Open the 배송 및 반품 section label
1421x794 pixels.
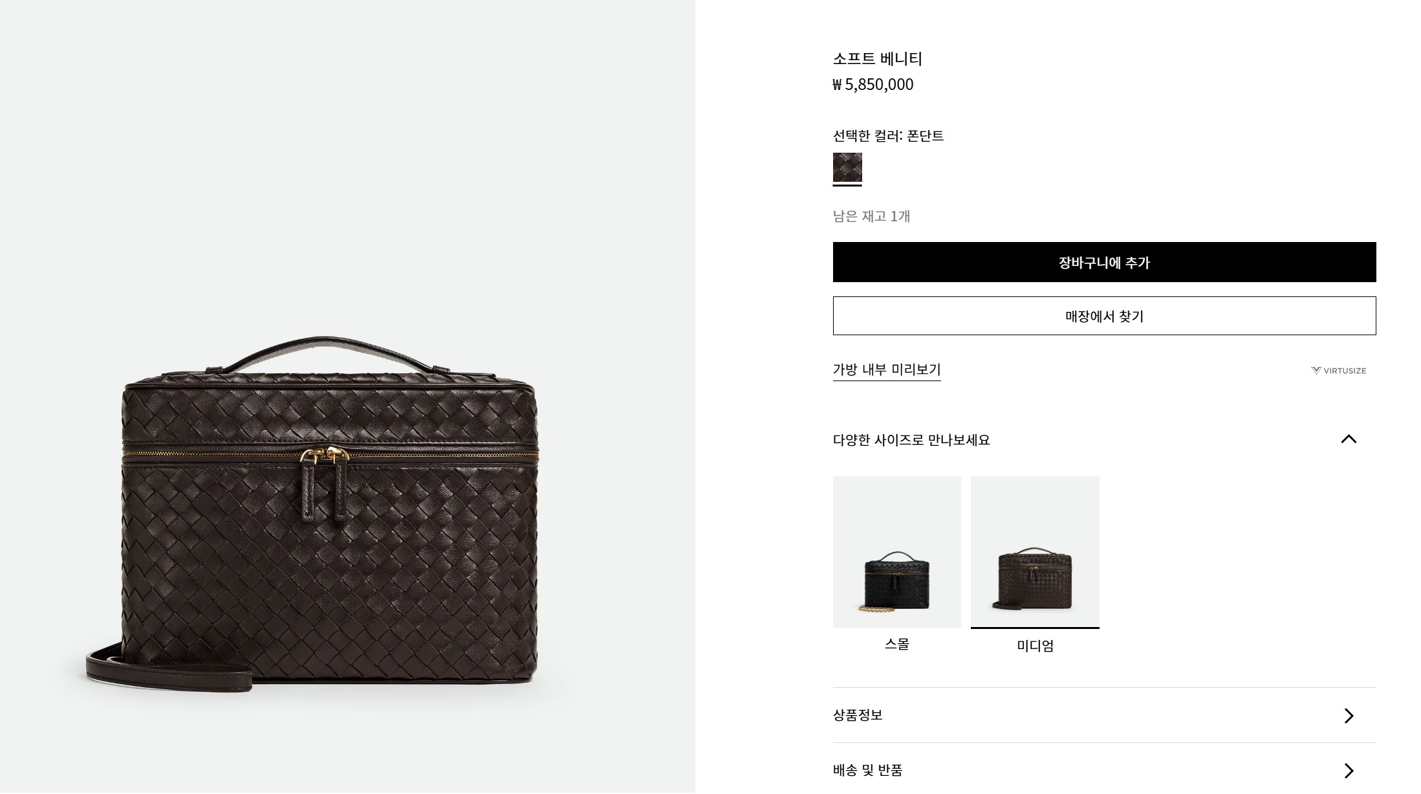tap(867, 770)
